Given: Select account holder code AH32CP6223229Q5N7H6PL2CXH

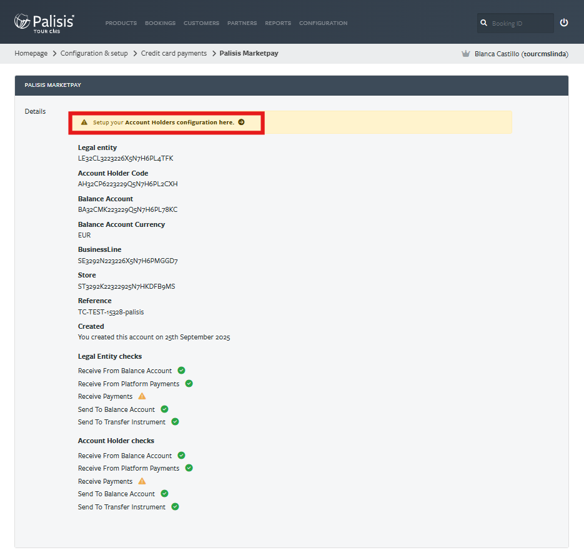Looking at the screenshot, I should coord(128,184).
